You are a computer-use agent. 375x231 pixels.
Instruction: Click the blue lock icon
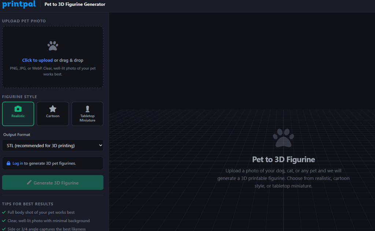coord(8,163)
